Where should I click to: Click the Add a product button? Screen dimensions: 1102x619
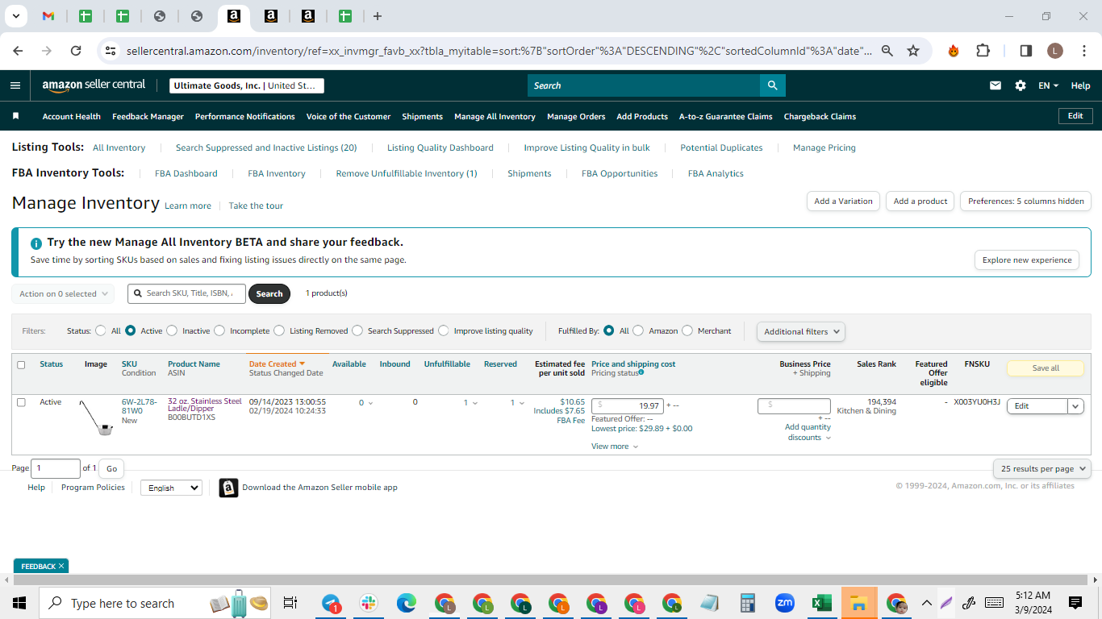pyautogui.click(x=920, y=201)
